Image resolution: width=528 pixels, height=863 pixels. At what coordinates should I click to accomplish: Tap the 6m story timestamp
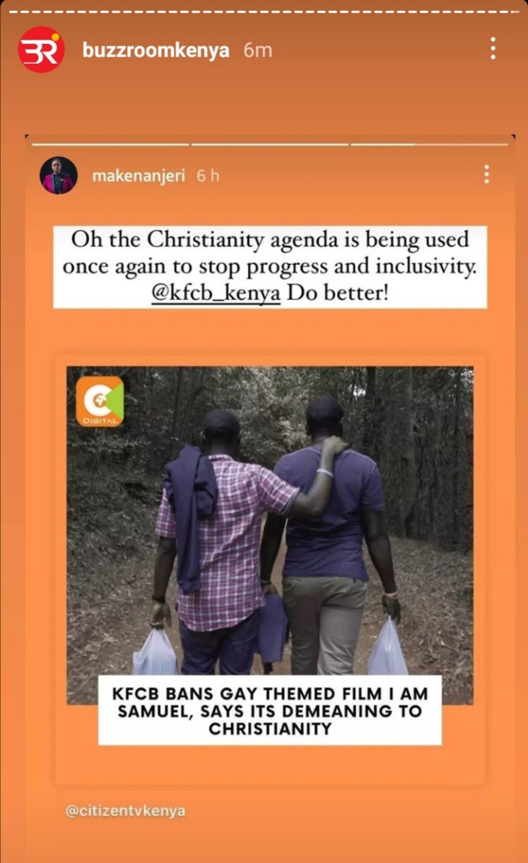point(258,50)
